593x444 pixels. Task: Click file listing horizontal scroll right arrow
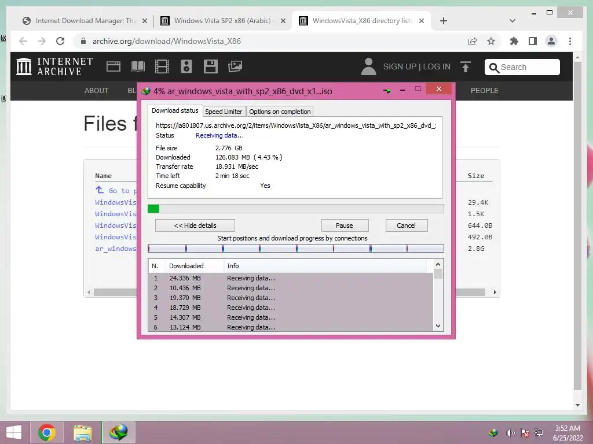coord(495,292)
